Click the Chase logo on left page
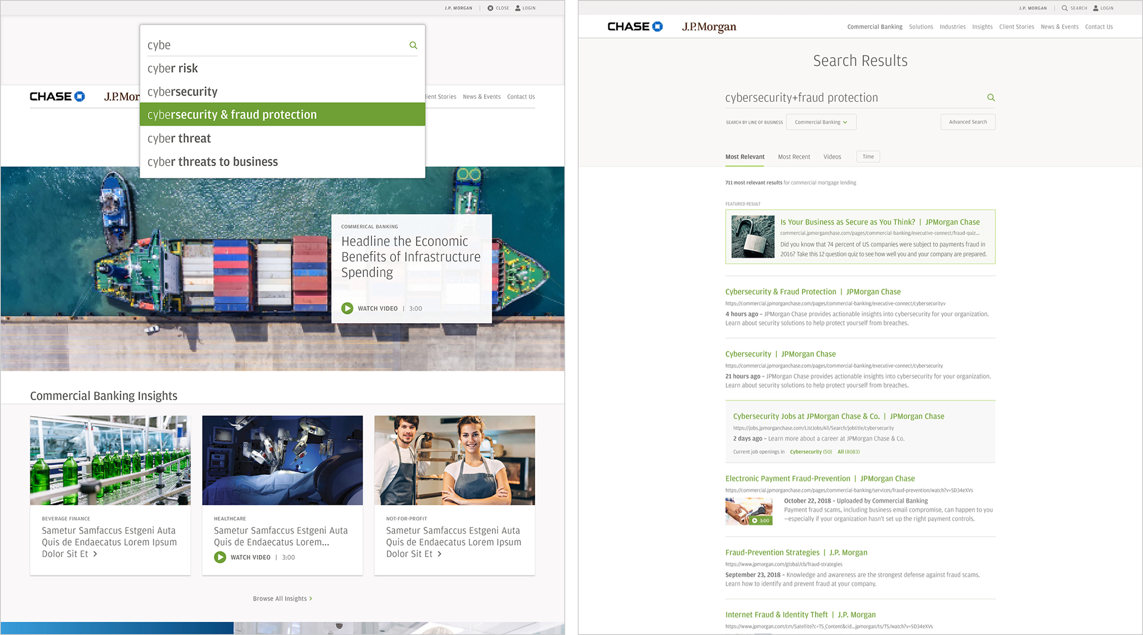Viewport: 1143px width, 635px height. point(57,96)
